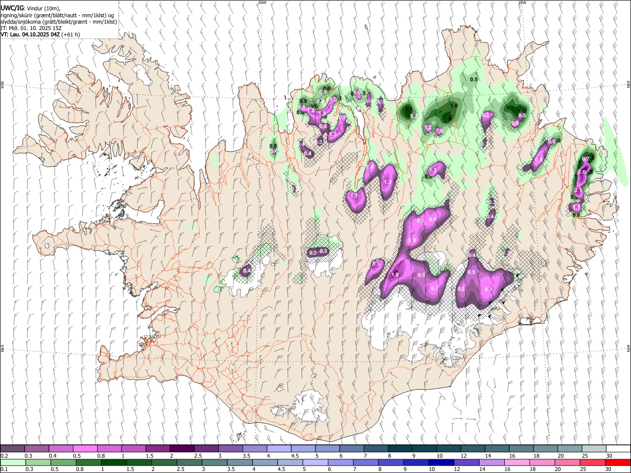
Task: Click the UWC/IG map title
Action: 11,8
